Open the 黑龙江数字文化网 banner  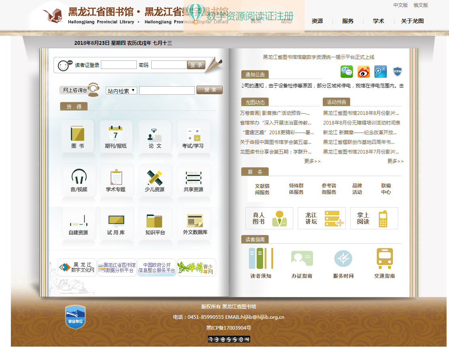77,268
